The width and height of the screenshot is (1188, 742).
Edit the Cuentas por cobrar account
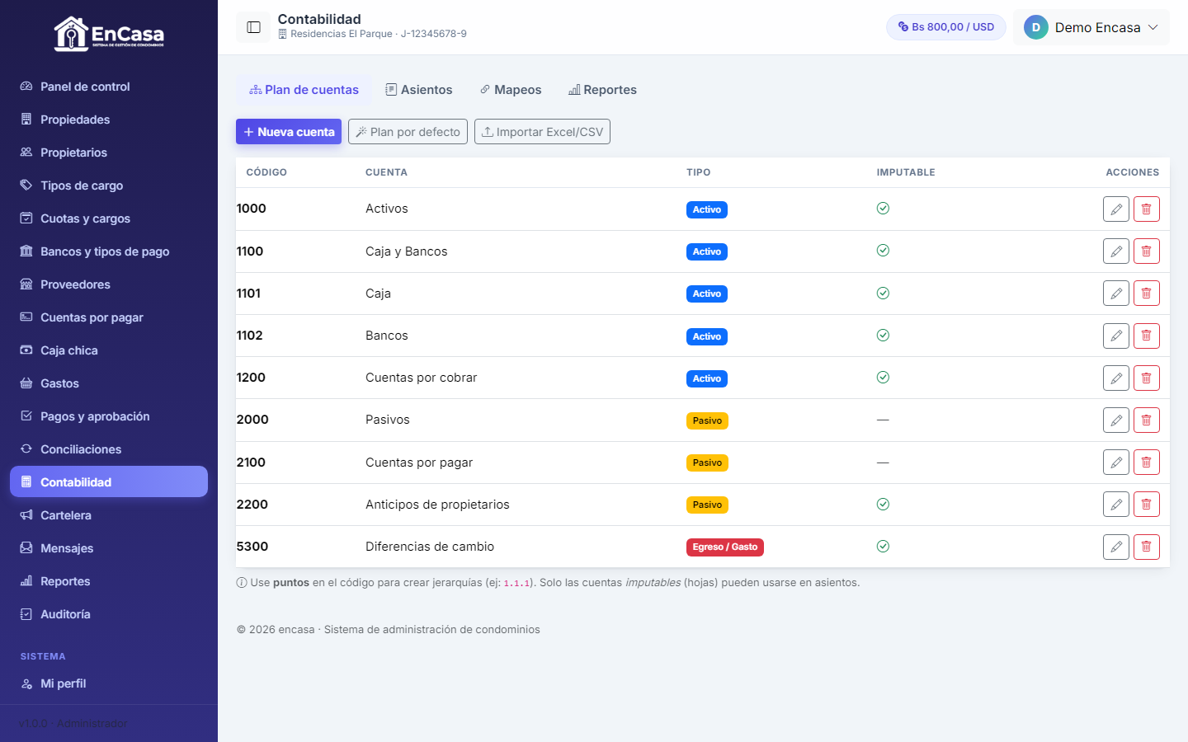(1116, 378)
